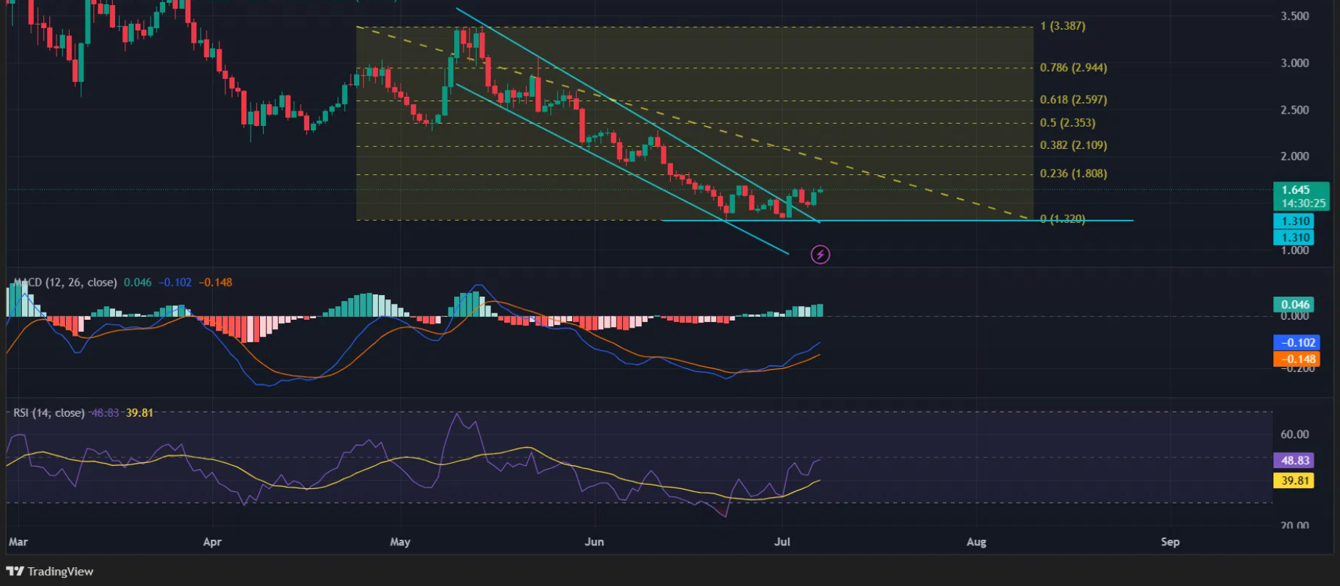Click the 3.000 mark on price scale

click(1294, 63)
